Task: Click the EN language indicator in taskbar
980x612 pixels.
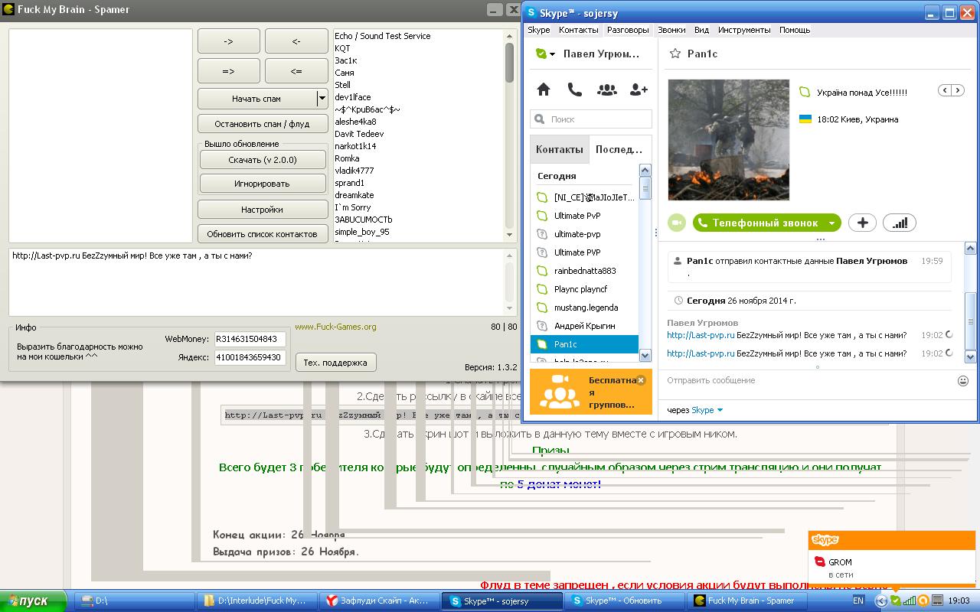Action: [x=858, y=601]
